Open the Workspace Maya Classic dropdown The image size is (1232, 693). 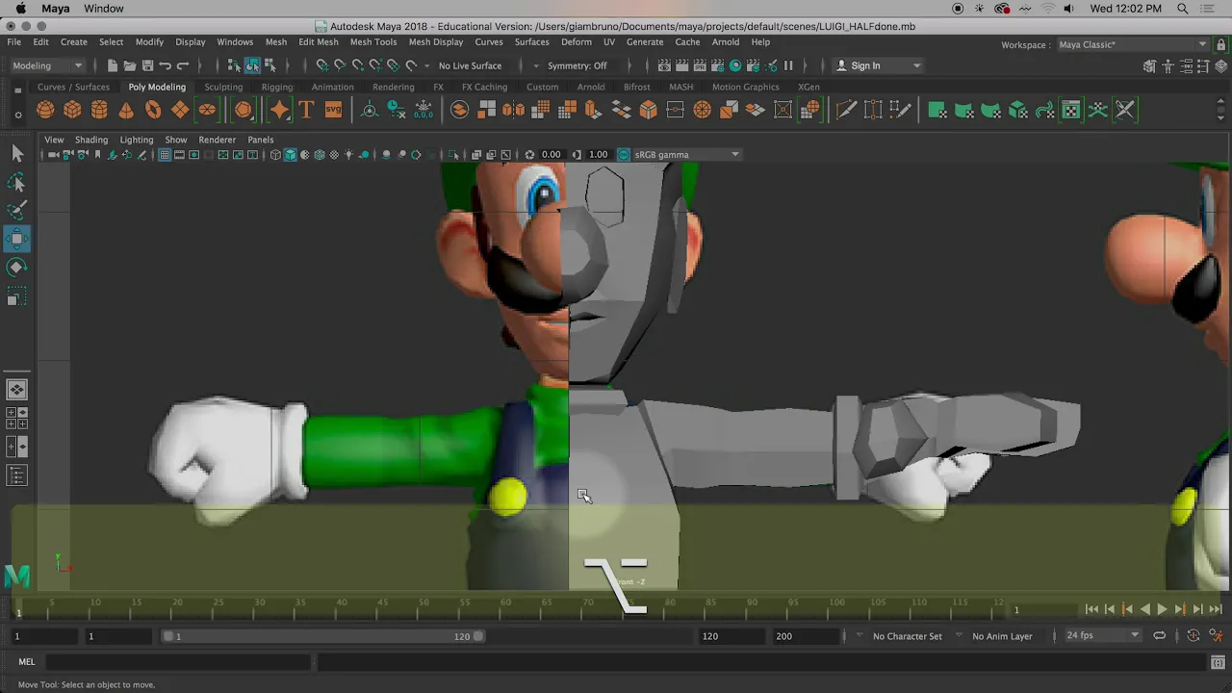pyautogui.click(x=1133, y=44)
